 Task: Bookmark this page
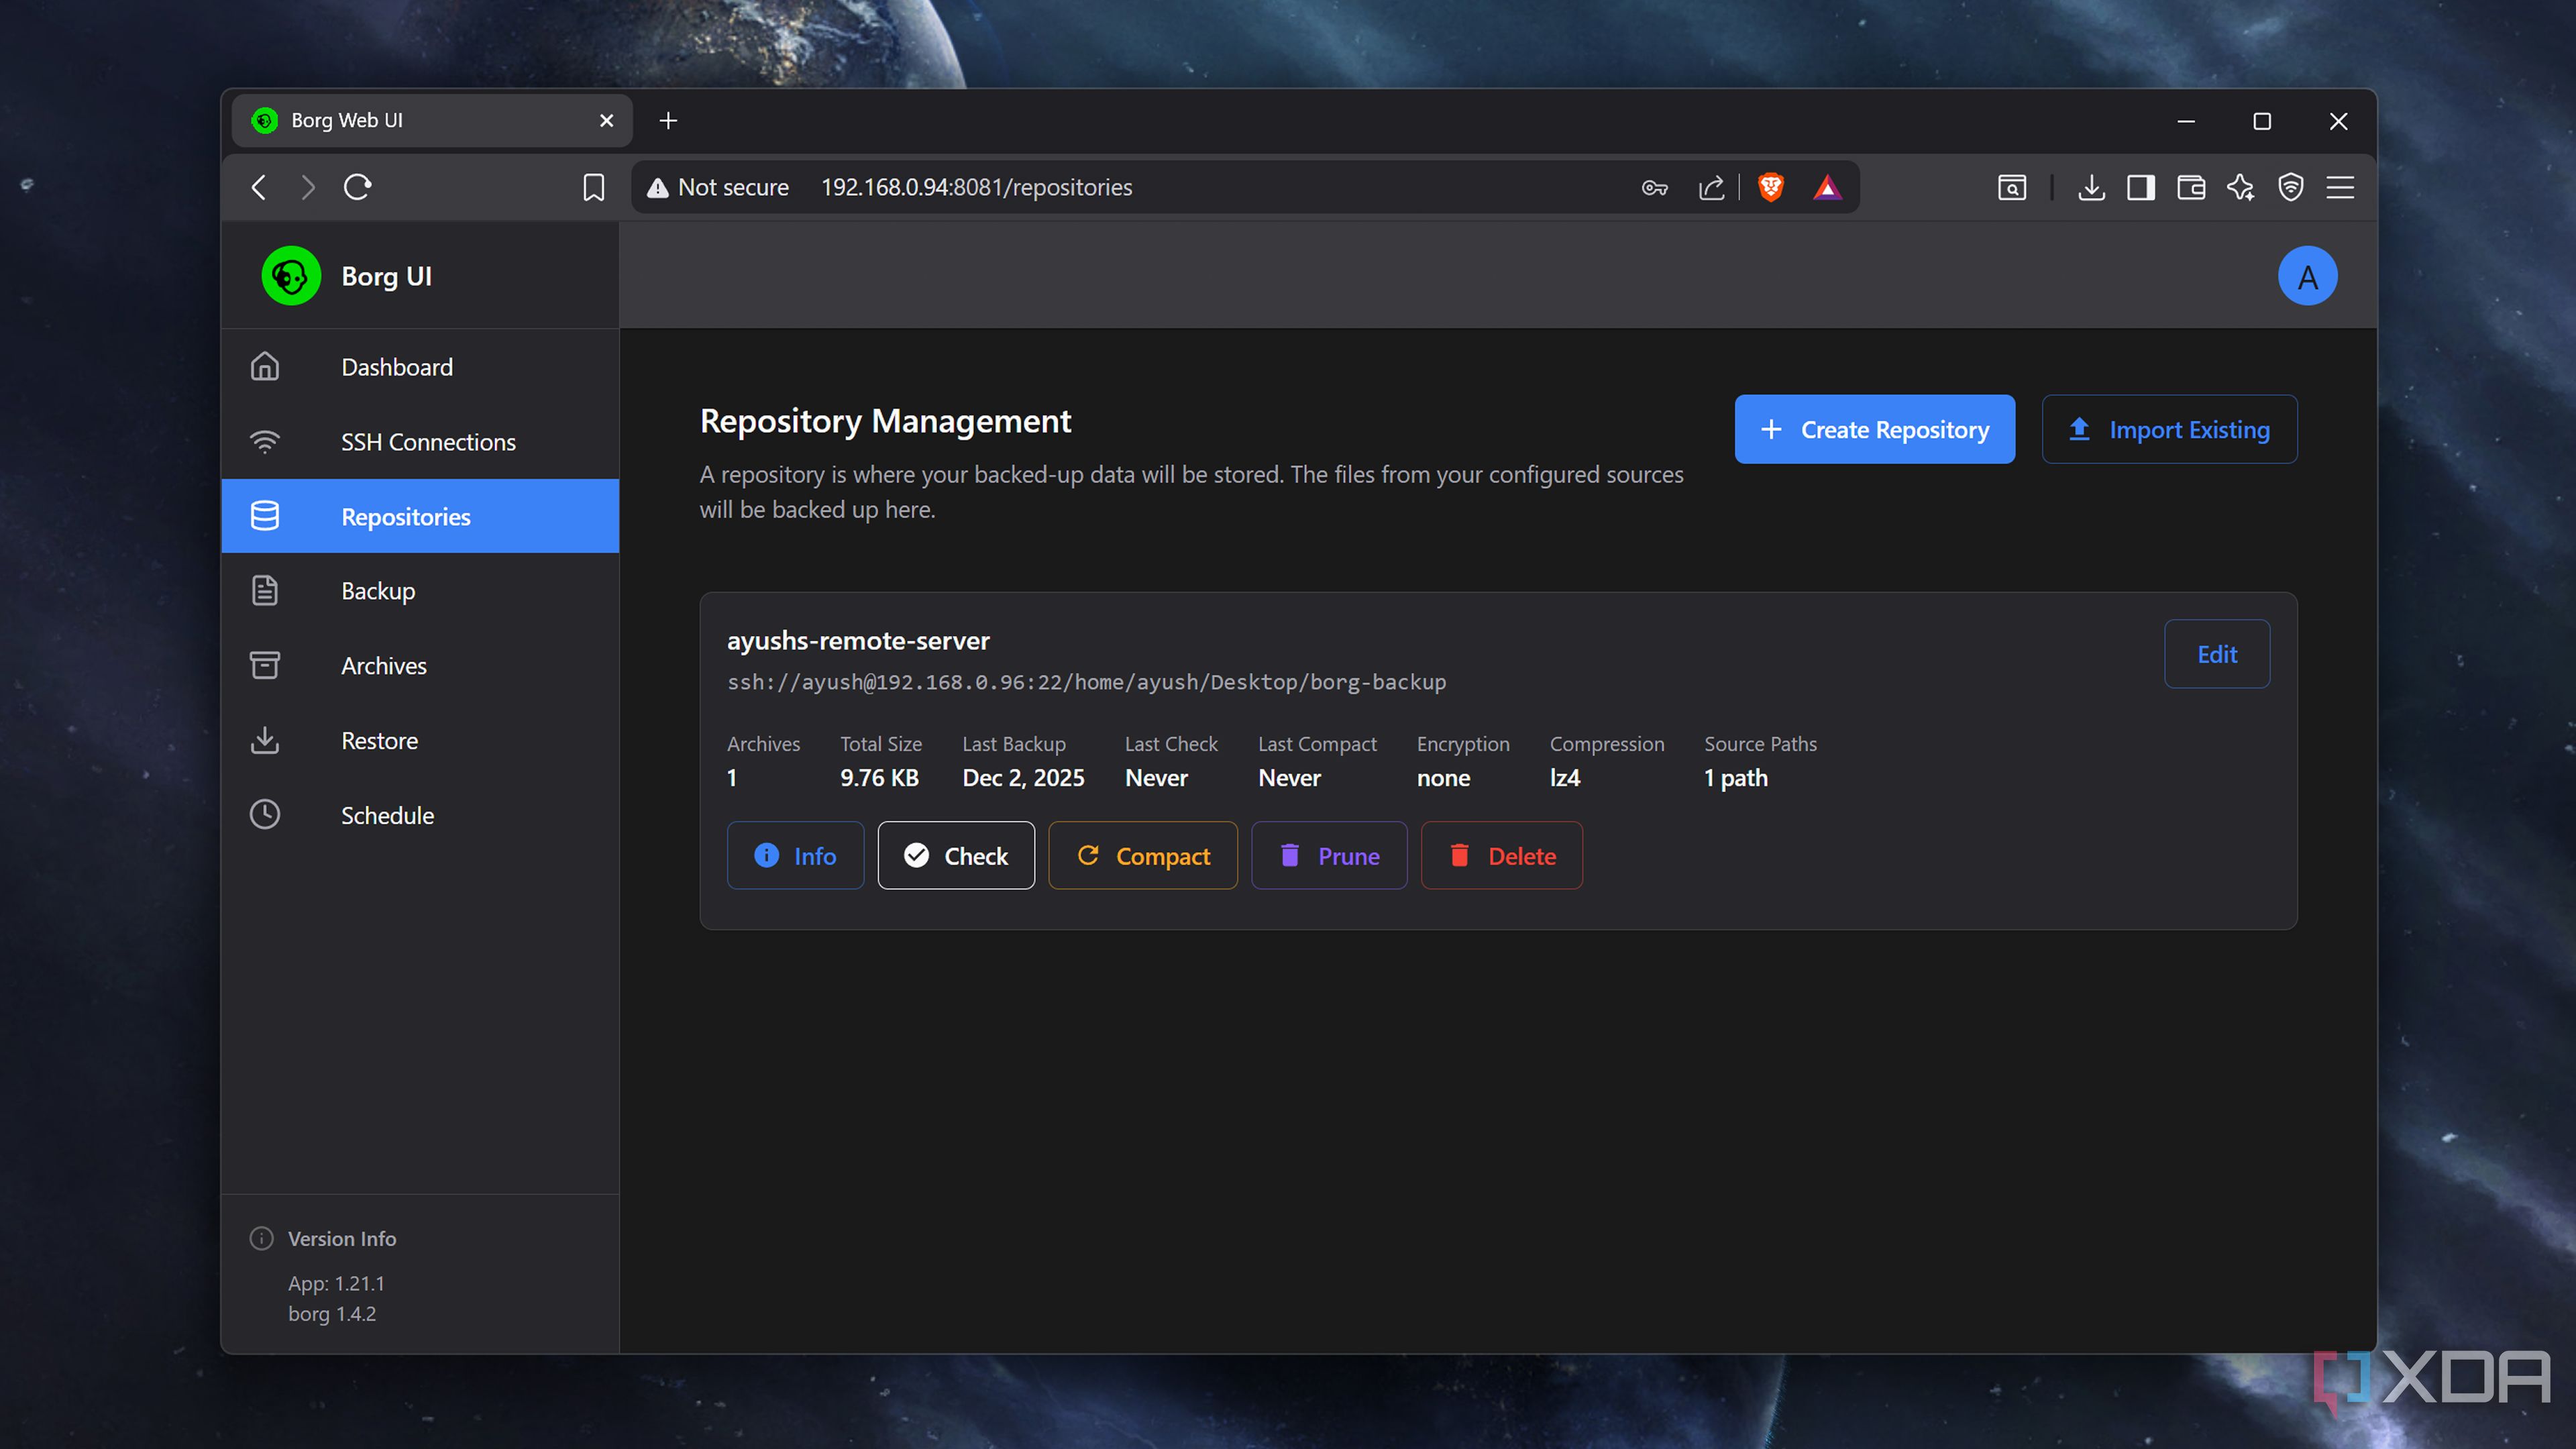click(593, 188)
